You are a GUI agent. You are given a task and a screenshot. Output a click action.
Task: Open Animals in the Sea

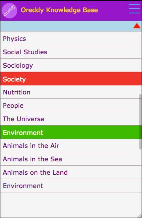pos(71,159)
